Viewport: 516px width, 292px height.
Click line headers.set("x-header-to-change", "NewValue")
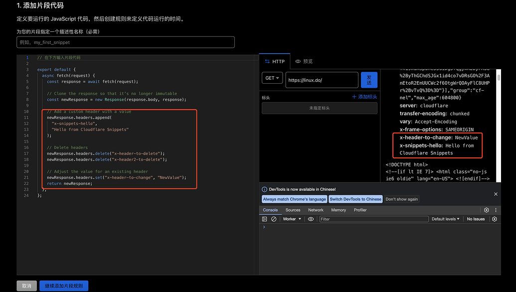[117, 177]
